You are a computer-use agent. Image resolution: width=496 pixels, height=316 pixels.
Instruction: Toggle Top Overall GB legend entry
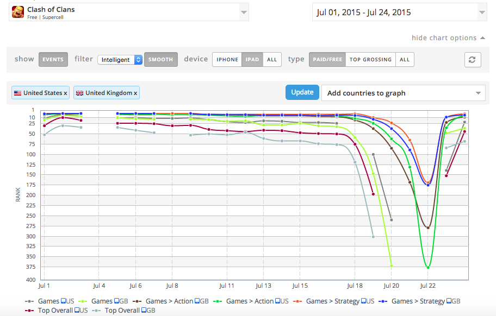(127, 311)
